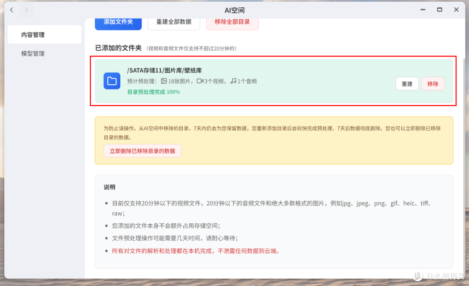
Task: Click the blue folder icon
Action: click(x=112, y=81)
